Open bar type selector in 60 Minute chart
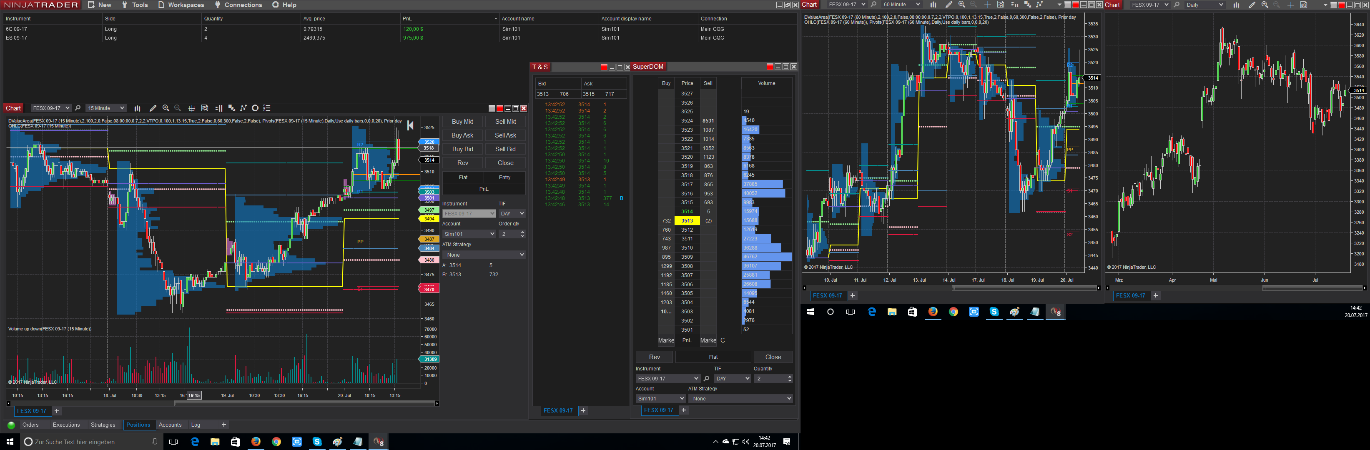Image resolution: width=1370 pixels, height=450 pixels. [933, 5]
